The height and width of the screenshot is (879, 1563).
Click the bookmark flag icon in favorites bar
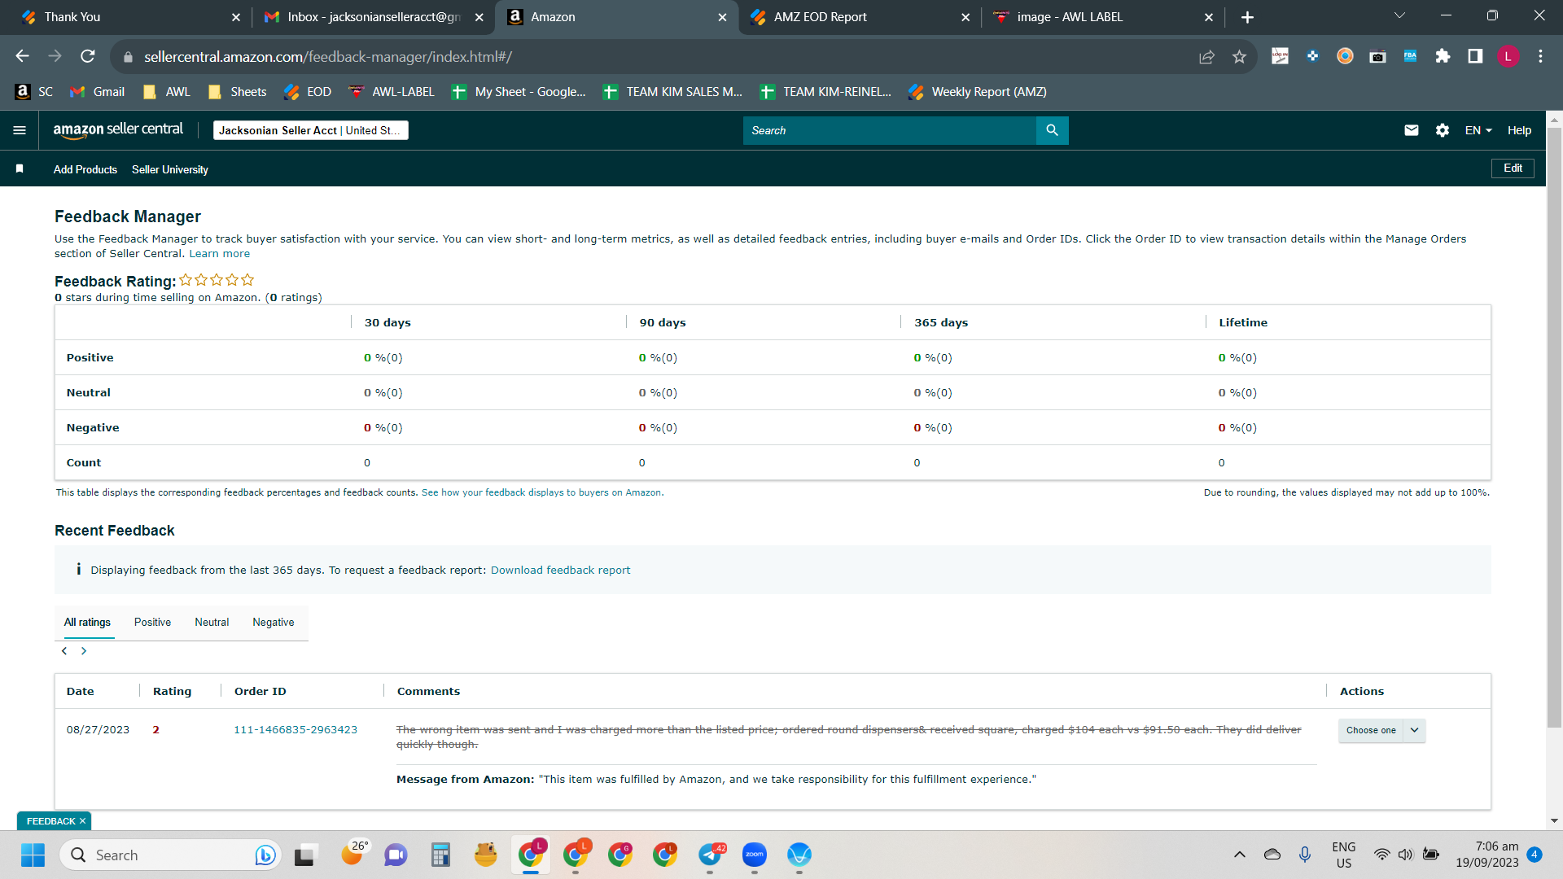20,168
